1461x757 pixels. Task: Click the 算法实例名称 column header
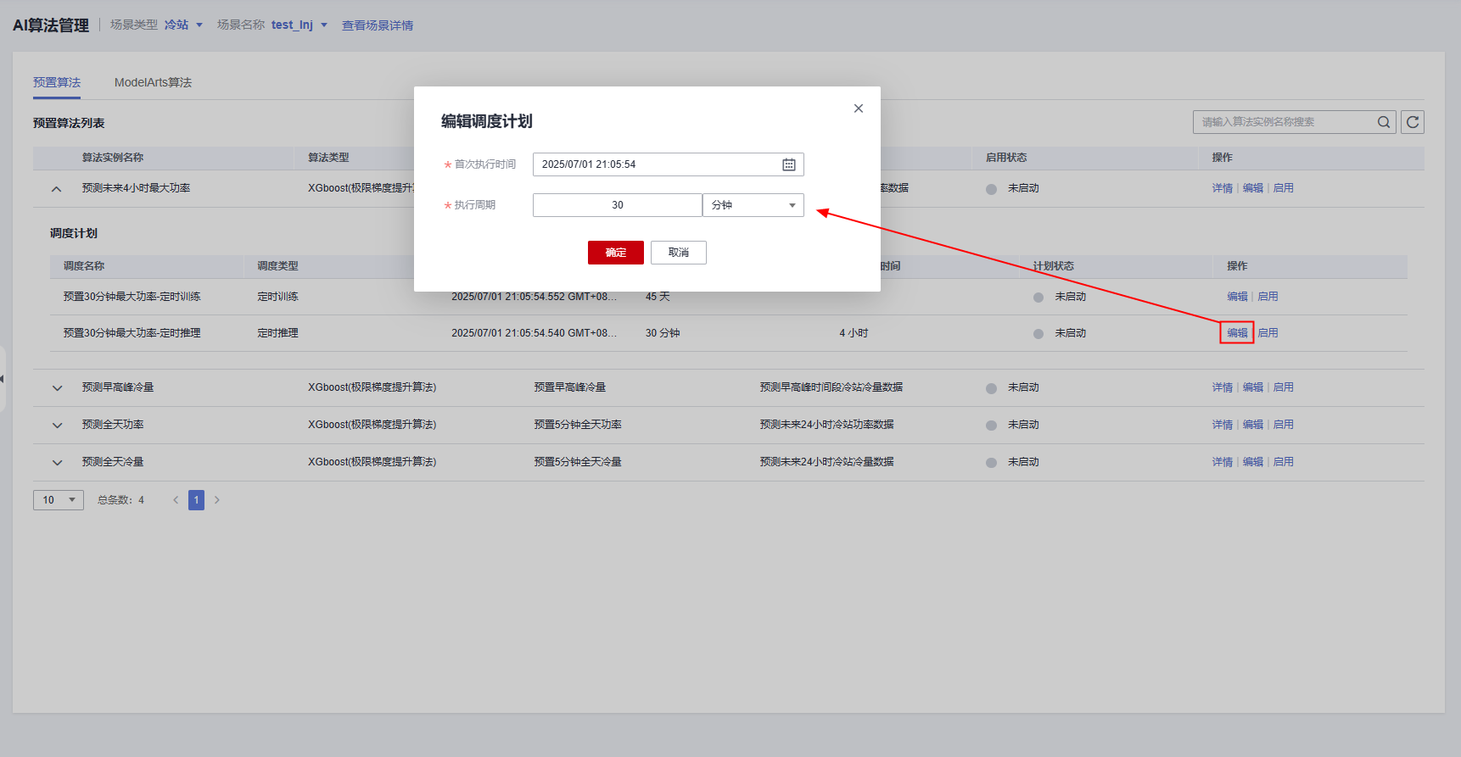pyautogui.click(x=113, y=158)
